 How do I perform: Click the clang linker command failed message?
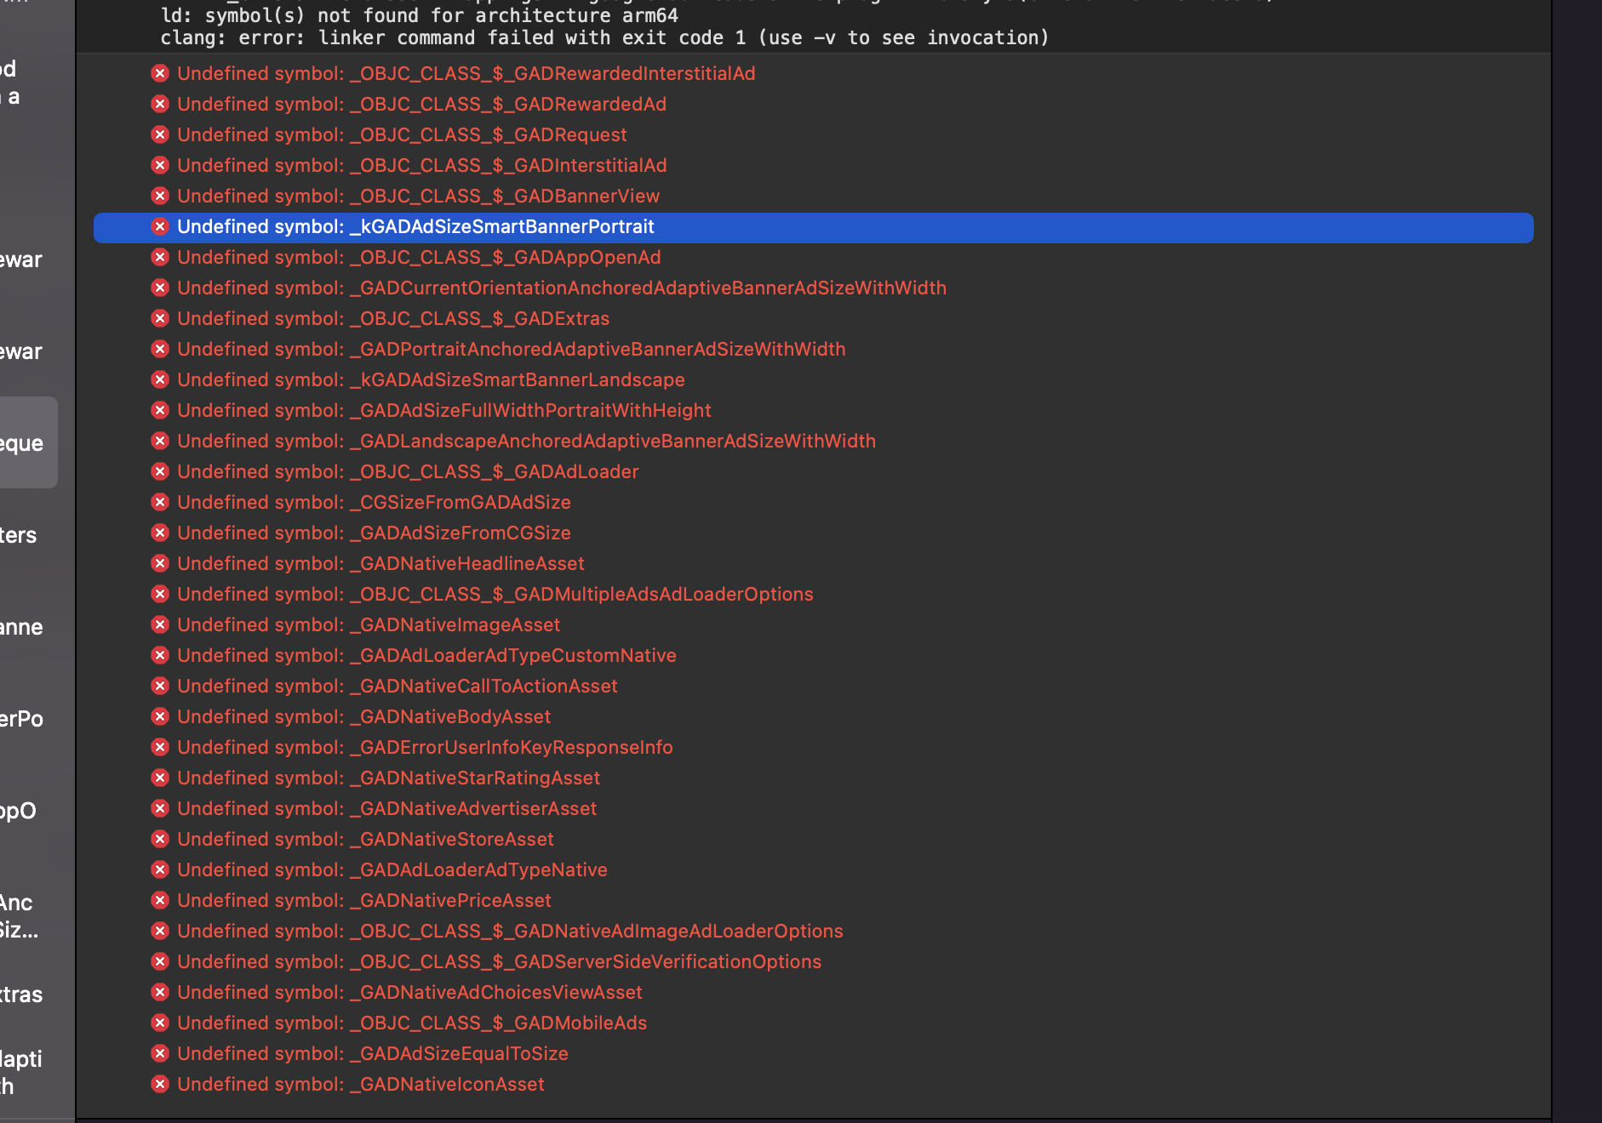[x=604, y=38]
